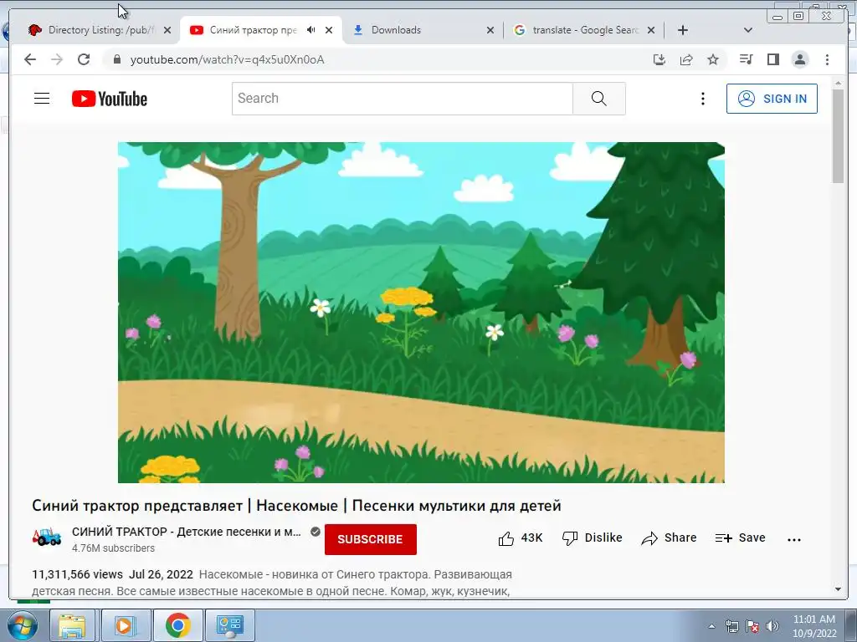Click the browser forward arrow
The height and width of the screenshot is (642, 857).
pyautogui.click(x=57, y=59)
